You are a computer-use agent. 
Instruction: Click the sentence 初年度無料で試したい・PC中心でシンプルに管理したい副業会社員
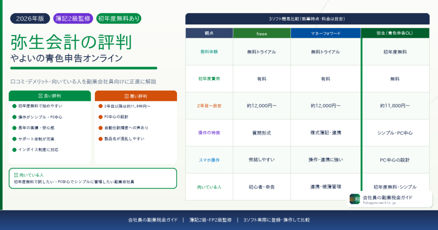tap(74, 182)
